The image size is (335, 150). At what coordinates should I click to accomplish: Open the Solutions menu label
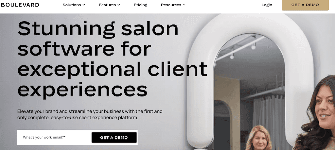72,5
